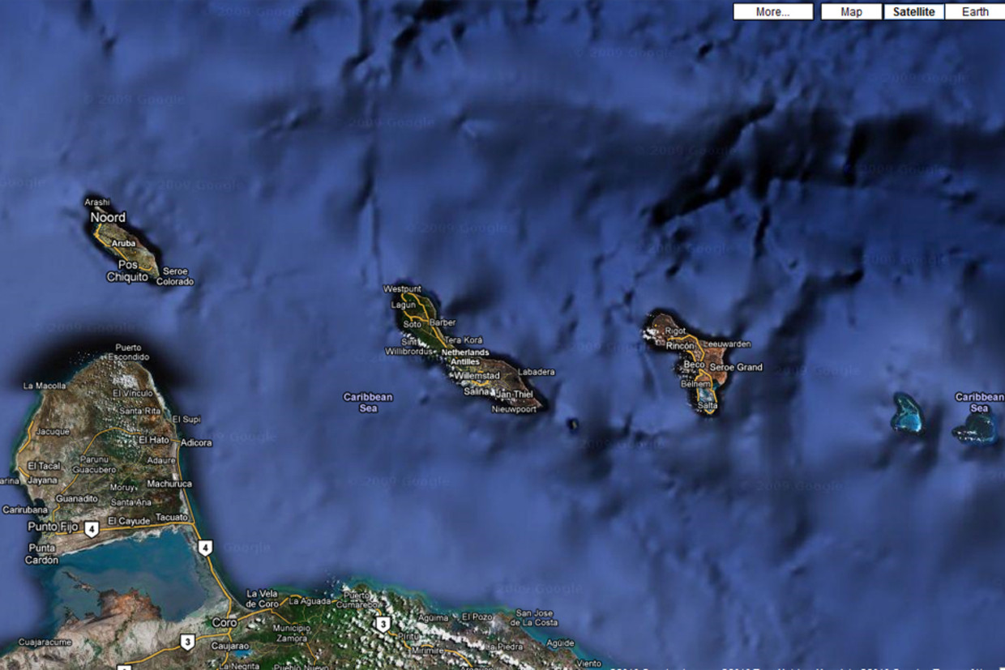The width and height of the screenshot is (1005, 670).
Task: Click the route 4 shield below Tacuato
Action: point(206,547)
